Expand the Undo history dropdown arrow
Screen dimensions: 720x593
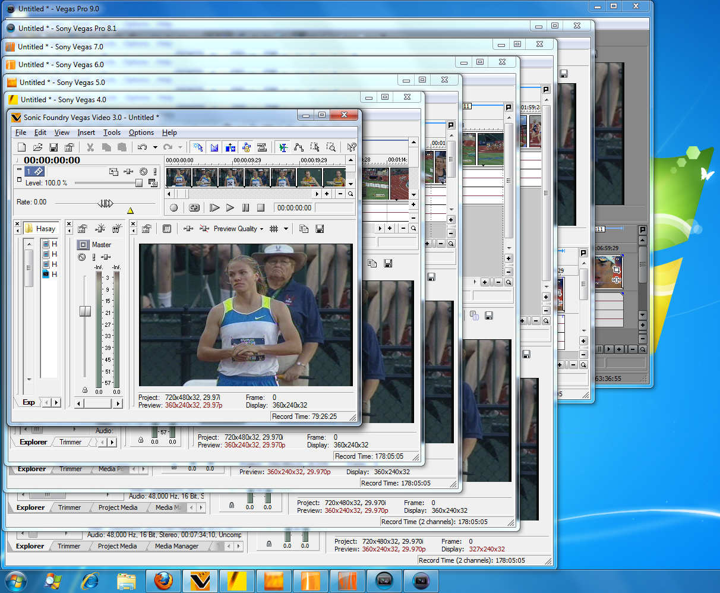(x=155, y=147)
